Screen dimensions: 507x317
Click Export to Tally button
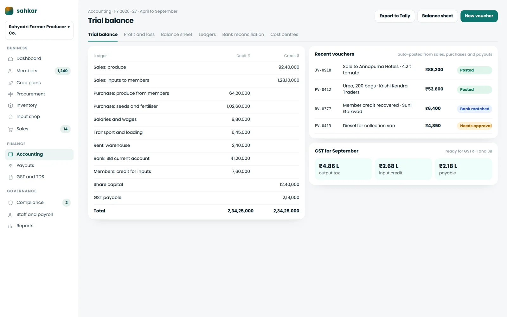point(395,16)
